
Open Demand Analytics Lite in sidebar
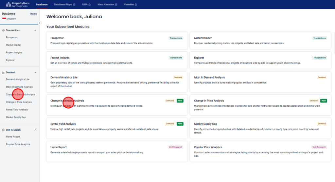click(18, 79)
